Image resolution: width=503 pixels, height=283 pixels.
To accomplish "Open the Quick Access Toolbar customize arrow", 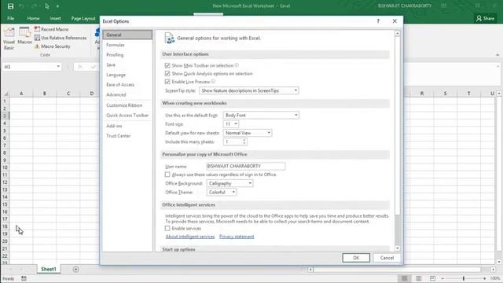I will tap(57, 6).
